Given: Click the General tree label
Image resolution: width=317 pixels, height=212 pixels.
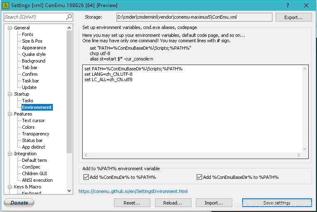Looking at the screenshot, I should (x=22, y=28).
